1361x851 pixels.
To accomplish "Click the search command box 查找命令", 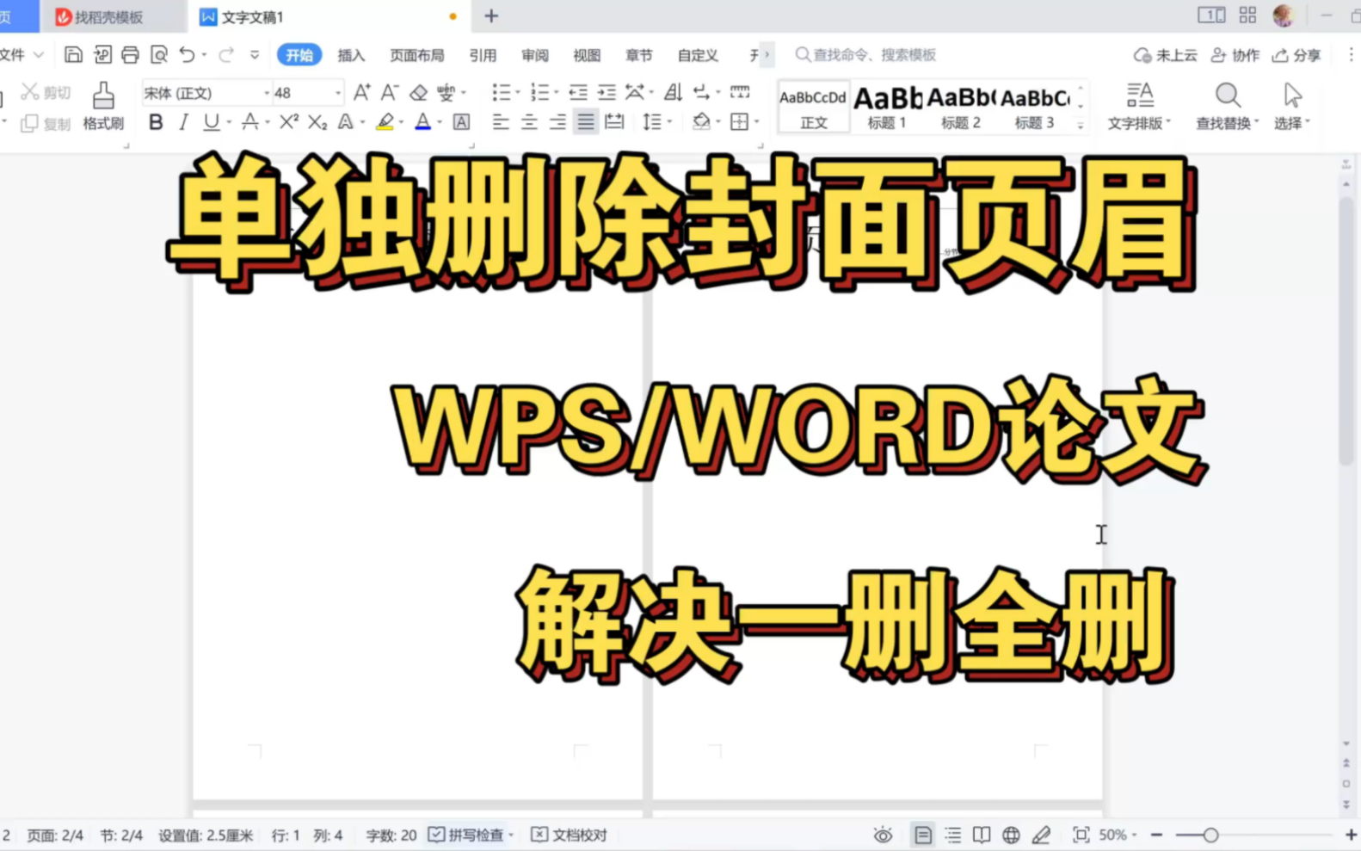I will (865, 55).
